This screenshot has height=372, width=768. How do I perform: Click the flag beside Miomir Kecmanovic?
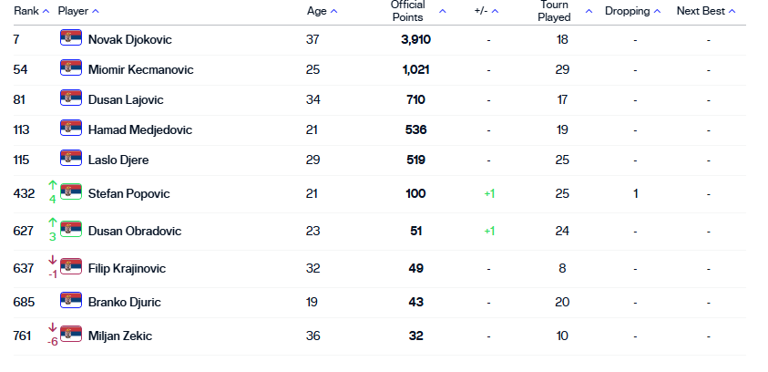coord(71,69)
